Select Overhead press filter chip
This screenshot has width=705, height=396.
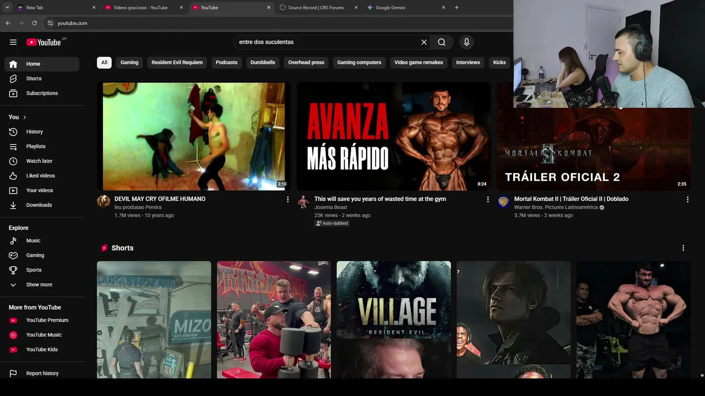(x=306, y=63)
